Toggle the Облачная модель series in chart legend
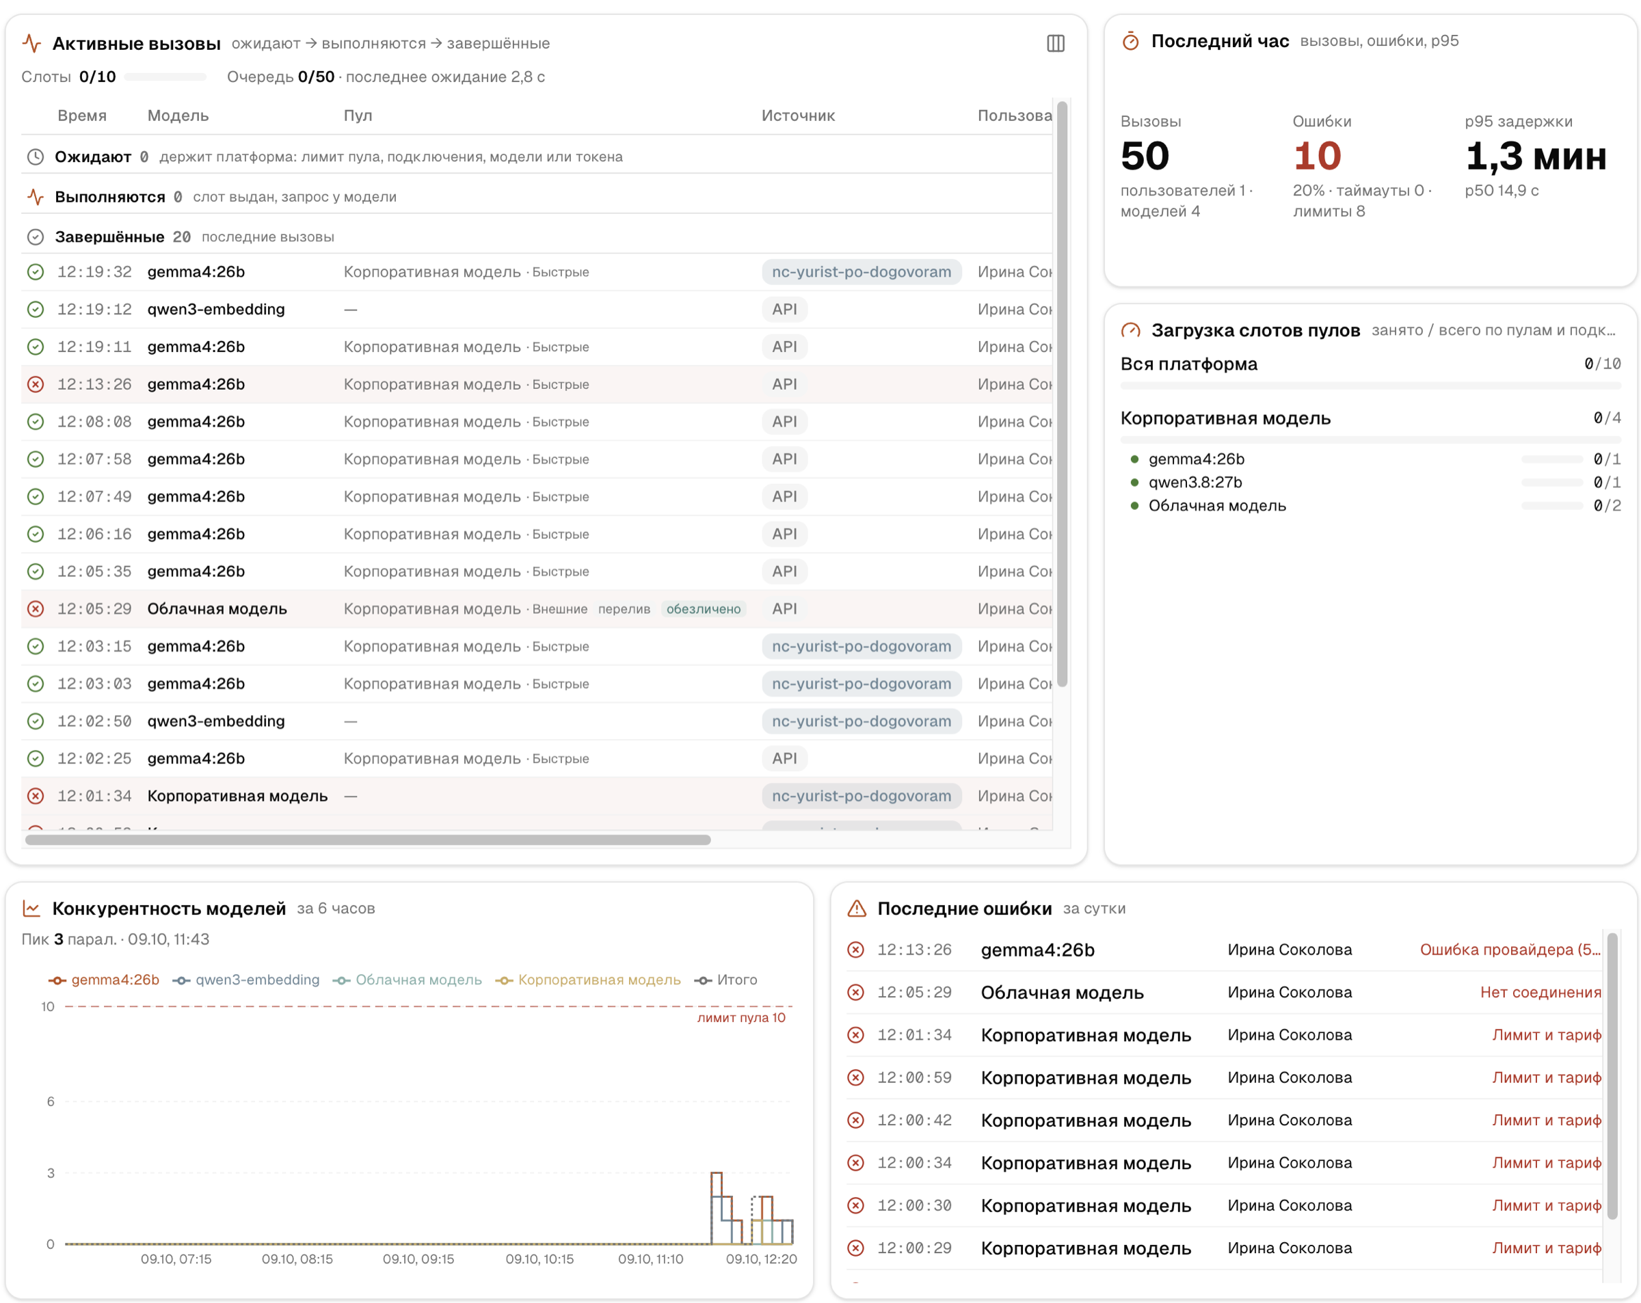Image resolution: width=1641 pixels, height=1303 pixels. (x=408, y=980)
